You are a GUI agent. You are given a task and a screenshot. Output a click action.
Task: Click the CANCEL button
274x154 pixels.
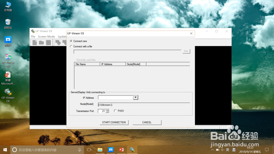(147, 122)
